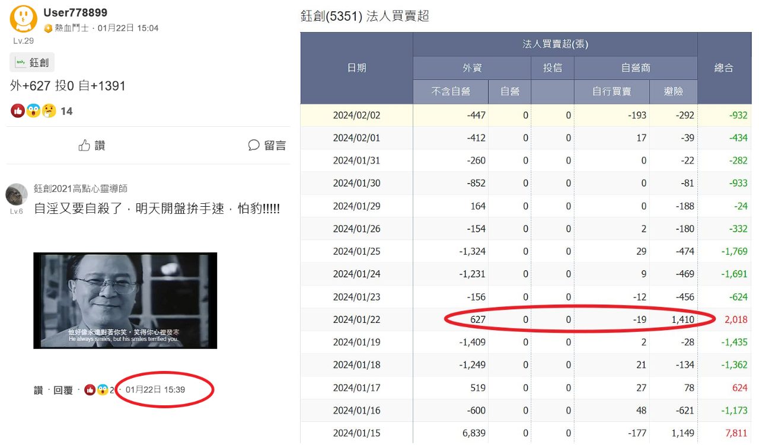This screenshot has height=445, width=759.
Task: Click the green total value -932
Action: click(x=739, y=116)
